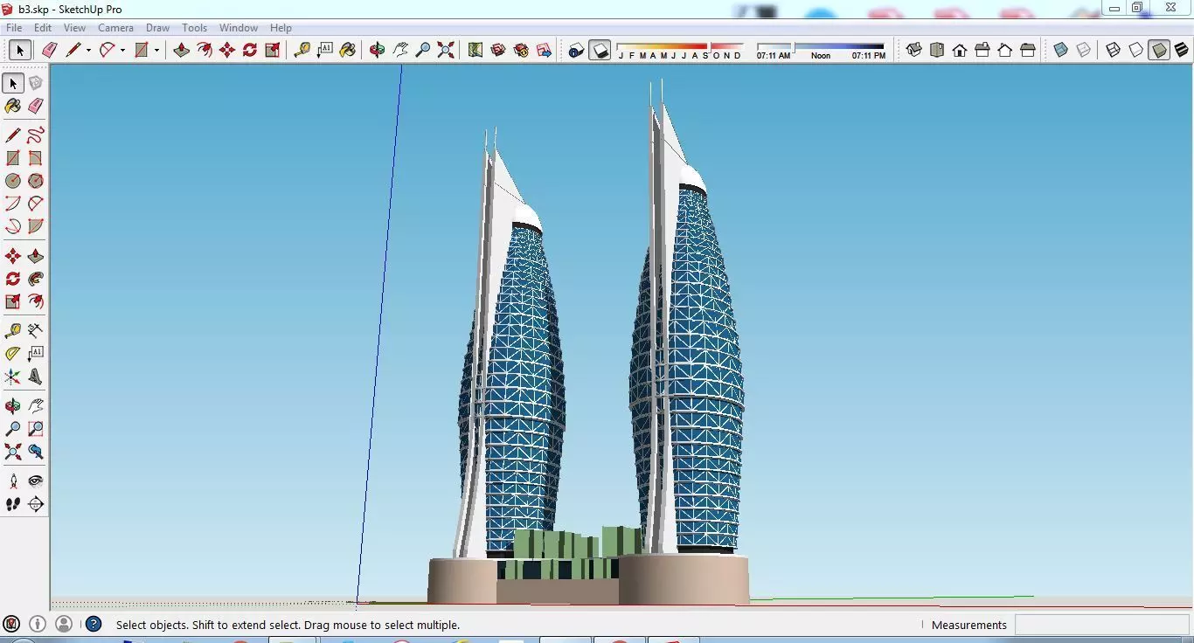1194x643 pixels.
Task: Switch to Wireframe style
Action: [1113, 50]
